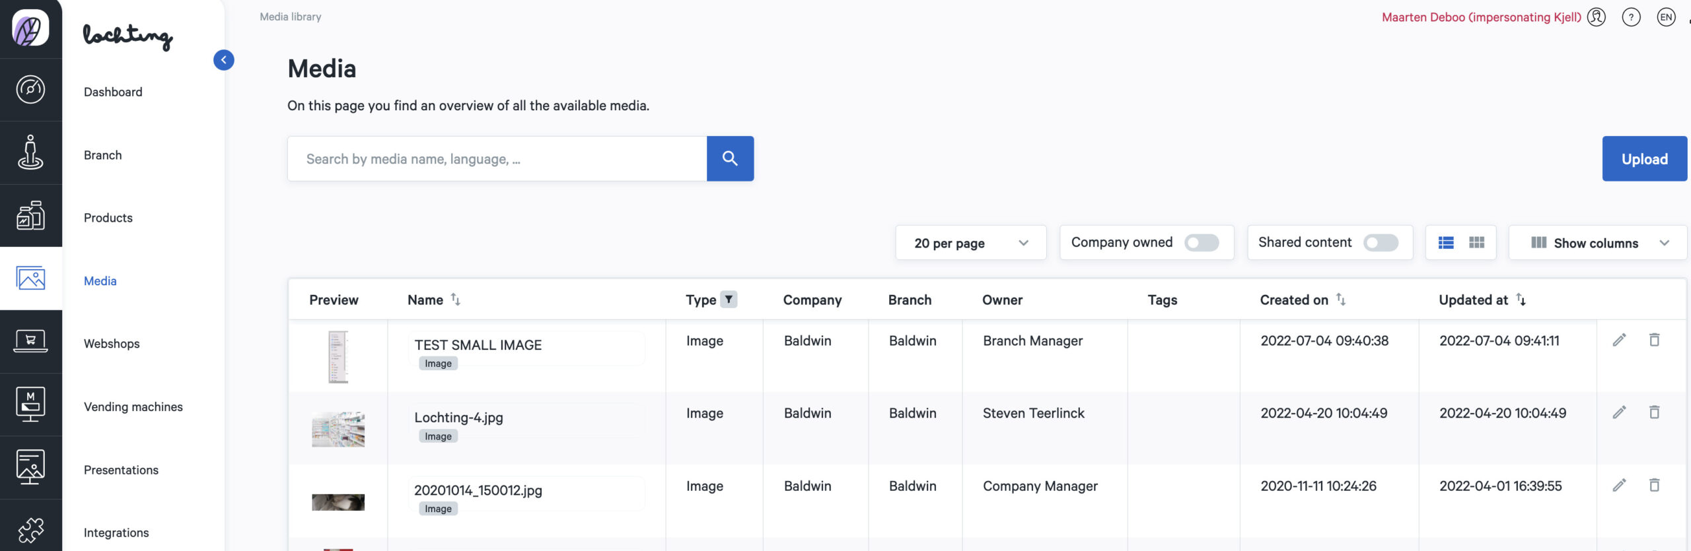
Task: Enable the Company owned toggle
Action: pyautogui.click(x=1201, y=243)
